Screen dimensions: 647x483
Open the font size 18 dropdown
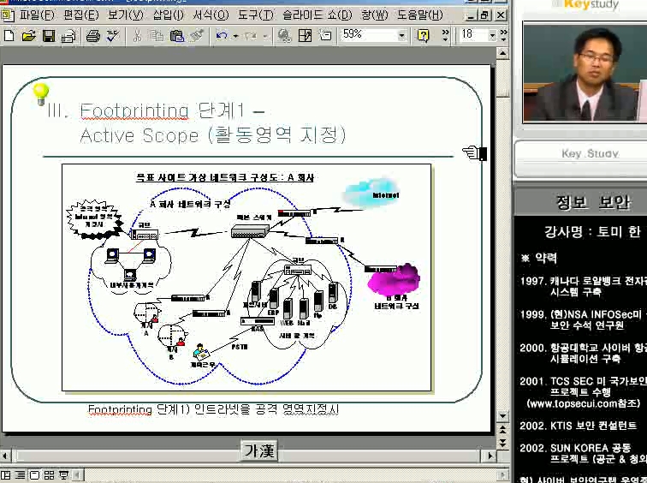coord(491,36)
